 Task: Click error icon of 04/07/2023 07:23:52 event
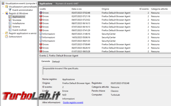point(41,20)
